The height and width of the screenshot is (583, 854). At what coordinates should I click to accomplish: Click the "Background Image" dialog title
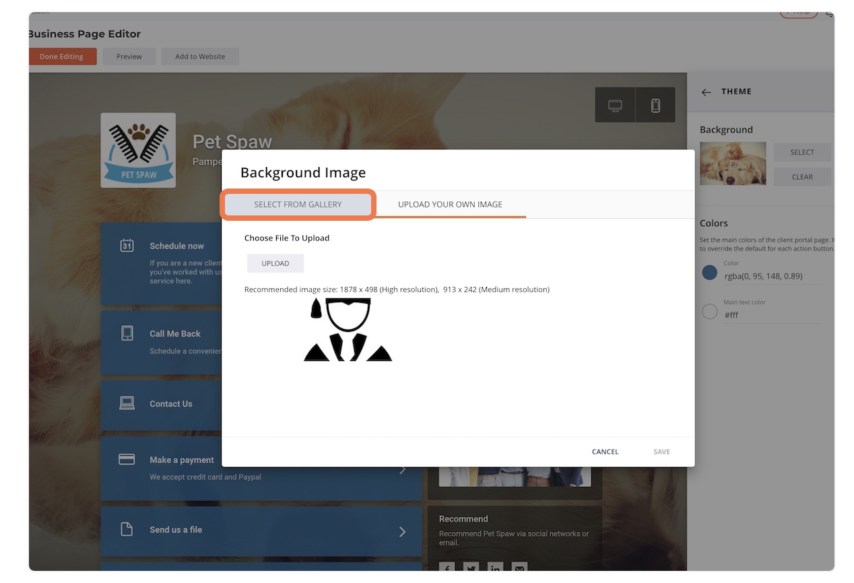click(x=303, y=172)
